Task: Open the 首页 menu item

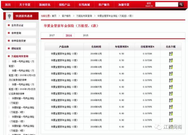Action: [8, 5]
